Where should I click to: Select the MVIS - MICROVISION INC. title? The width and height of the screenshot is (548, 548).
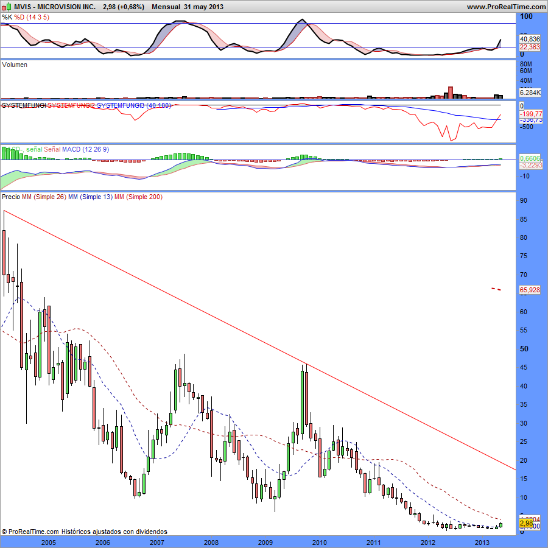coord(55,7)
